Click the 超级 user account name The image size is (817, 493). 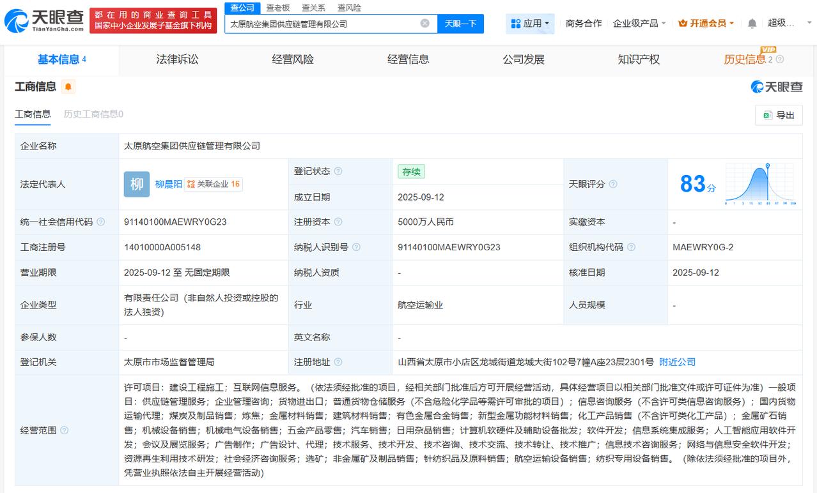[781, 24]
